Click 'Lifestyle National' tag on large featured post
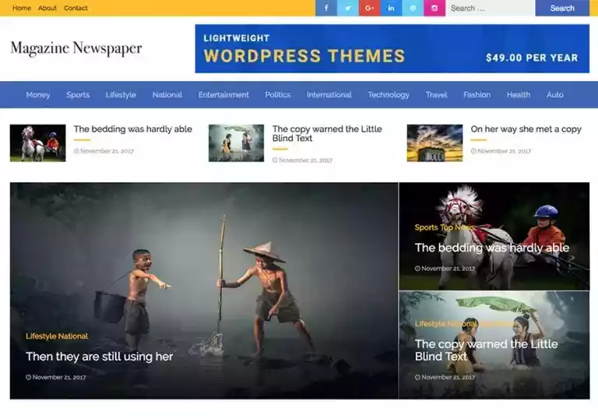The image size is (598, 419). pos(57,336)
